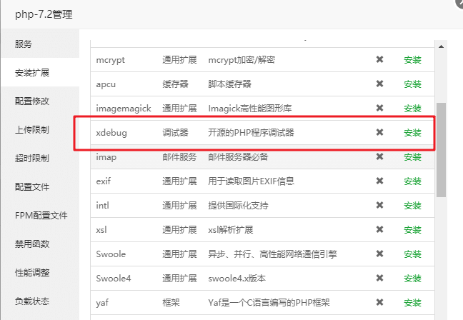Go to FPM配置文件 tab

pyautogui.click(x=39, y=215)
